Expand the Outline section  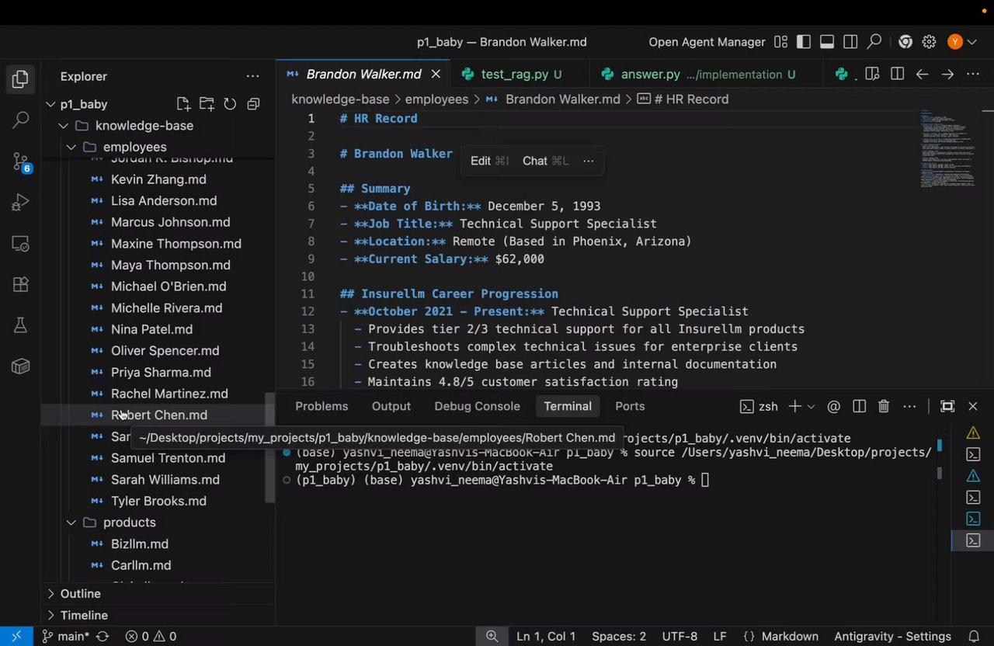(158, 594)
